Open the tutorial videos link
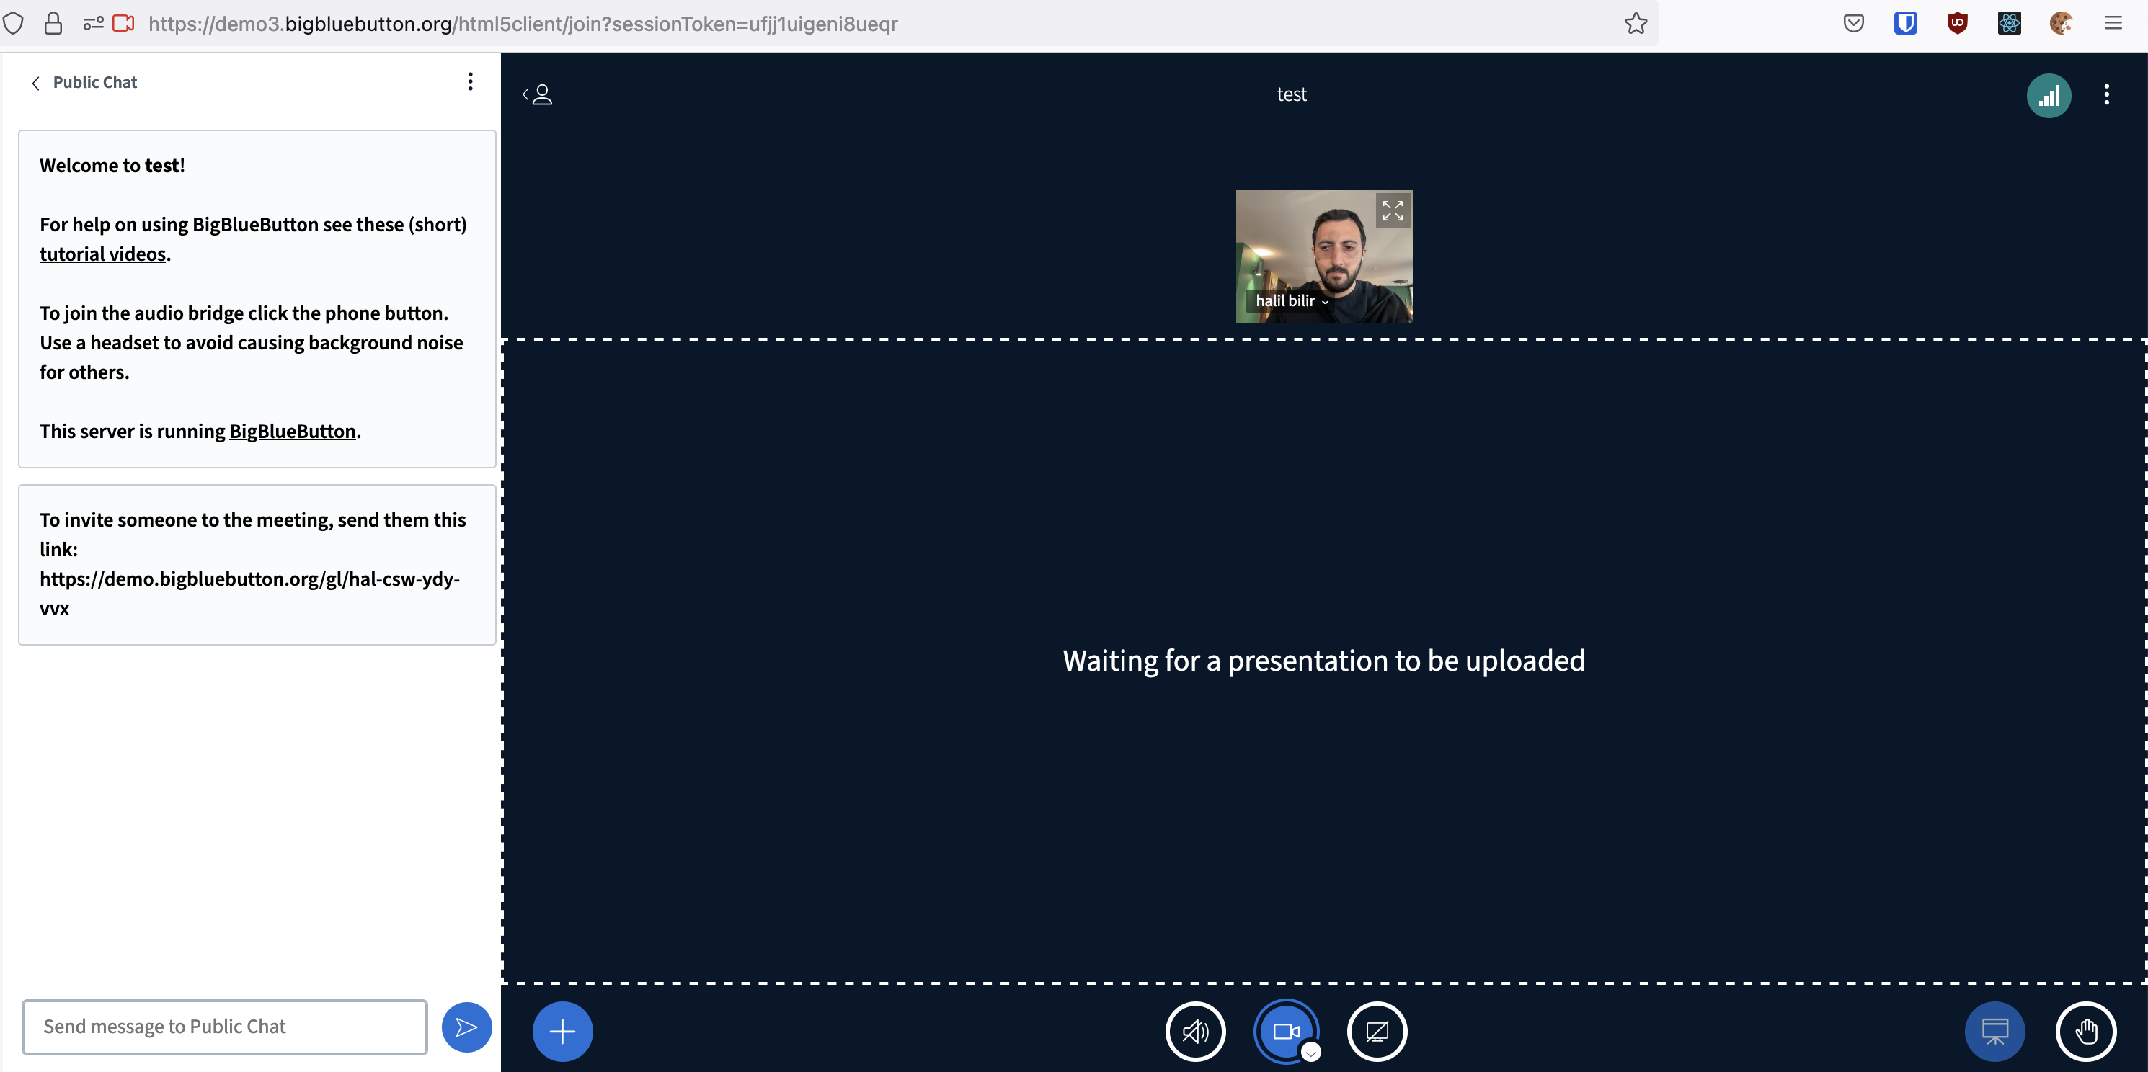Screen dimensions: 2148x1072 pos(102,254)
